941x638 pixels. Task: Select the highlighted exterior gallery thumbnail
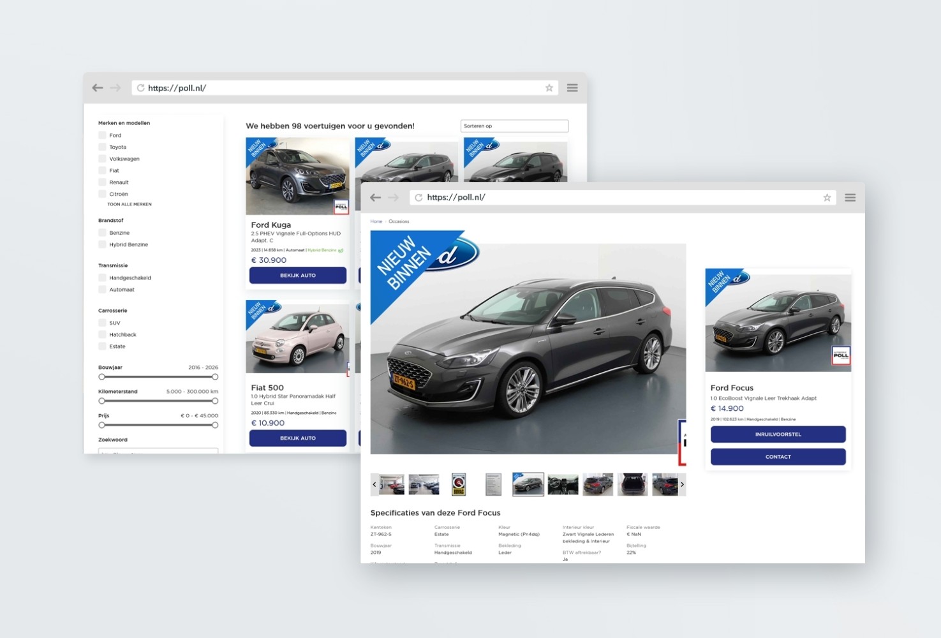point(528,485)
